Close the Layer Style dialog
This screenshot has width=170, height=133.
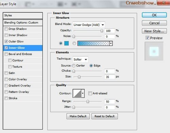tap(164, 3)
